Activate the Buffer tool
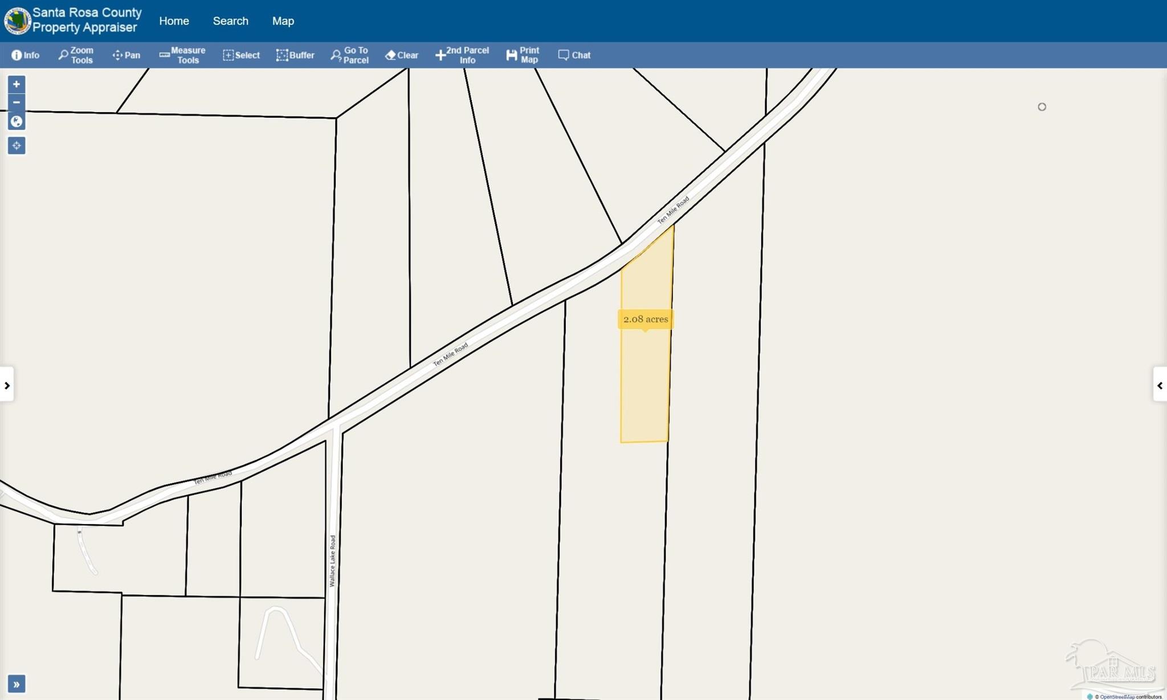Viewport: 1167px width, 700px height. 295,55
